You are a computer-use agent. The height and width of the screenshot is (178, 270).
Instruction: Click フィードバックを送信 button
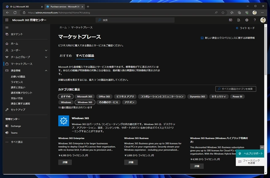[250, 162]
